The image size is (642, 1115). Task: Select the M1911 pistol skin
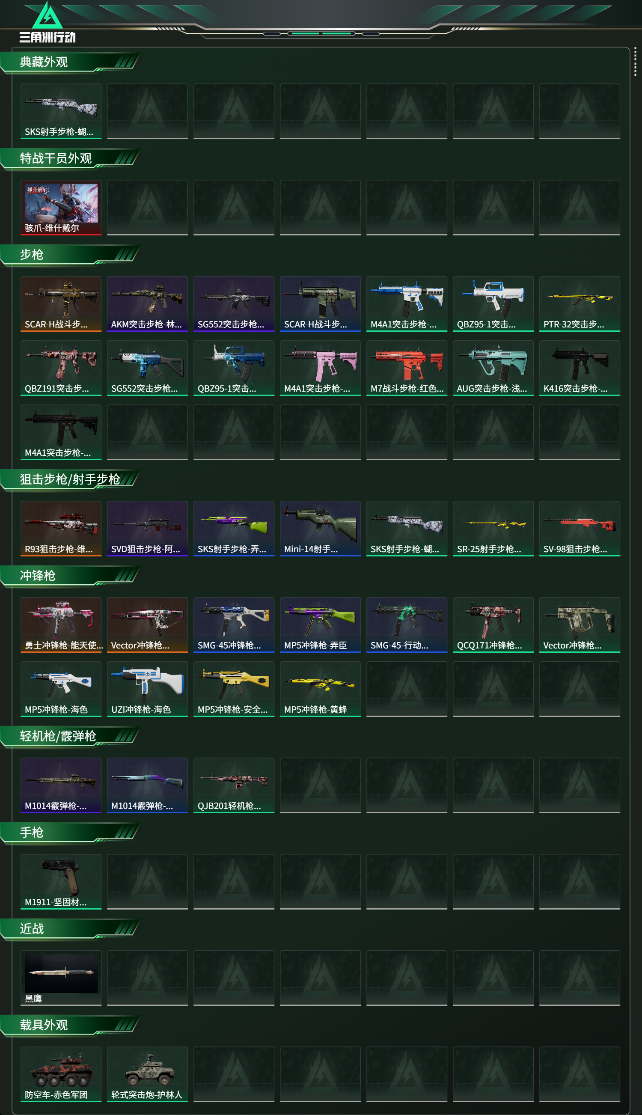click(61, 881)
